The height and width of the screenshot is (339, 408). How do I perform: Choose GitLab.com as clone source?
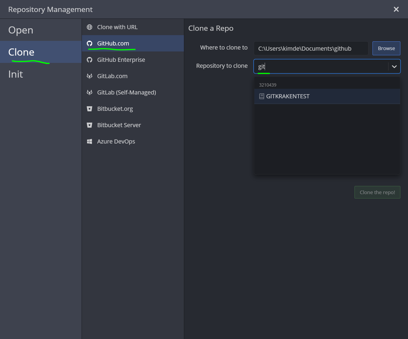[x=133, y=76]
